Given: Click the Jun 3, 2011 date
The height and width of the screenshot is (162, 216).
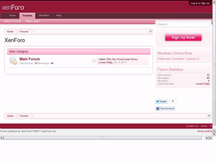Looking at the screenshot, I should coord(120,62).
